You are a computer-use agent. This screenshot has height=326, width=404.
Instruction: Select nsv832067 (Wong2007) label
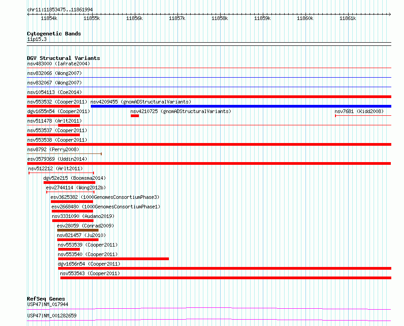click(x=54, y=83)
